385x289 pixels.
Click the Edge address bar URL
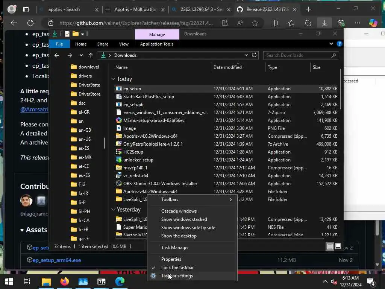point(136,23)
